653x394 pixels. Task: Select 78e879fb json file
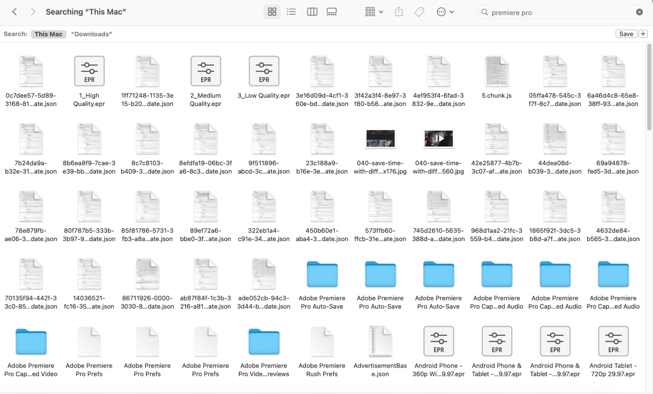pyautogui.click(x=31, y=206)
